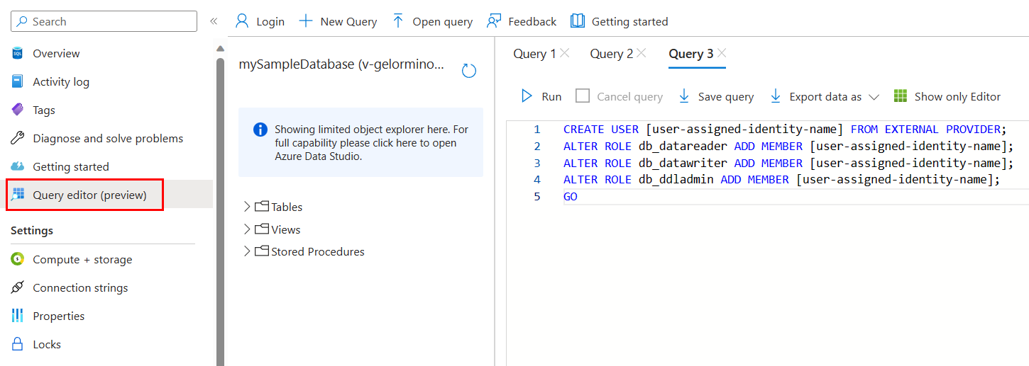
Task: Click the Run play icon
Action: [527, 96]
